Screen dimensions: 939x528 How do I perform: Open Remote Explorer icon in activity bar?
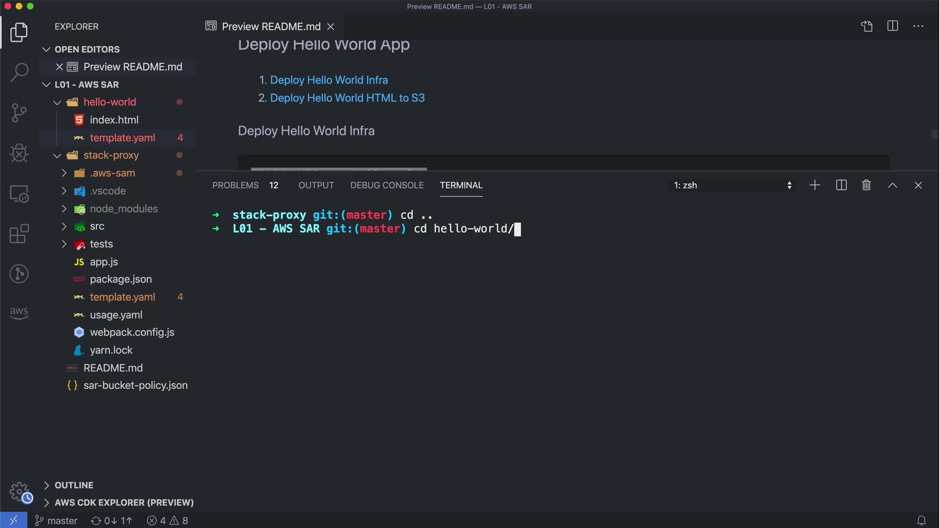pos(19,194)
